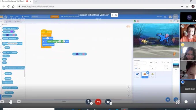Click the green flag to run the project
The image size is (196, 110).
(x=135, y=21)
